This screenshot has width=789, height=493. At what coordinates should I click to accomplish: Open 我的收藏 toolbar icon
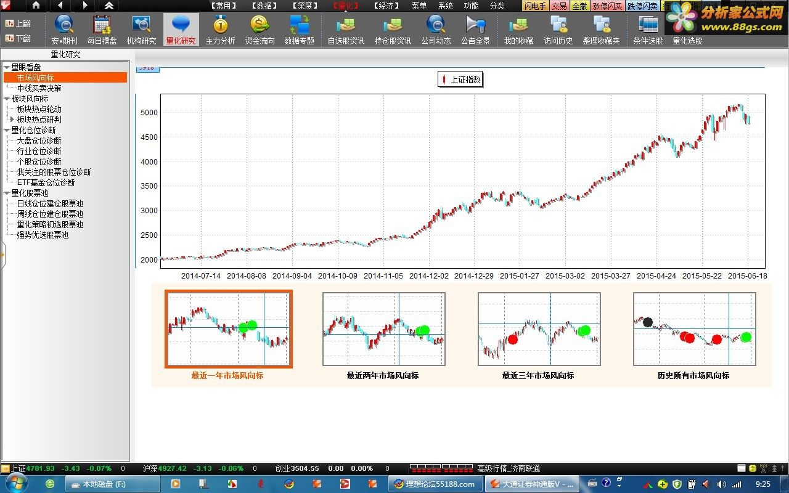coord(518,30)
